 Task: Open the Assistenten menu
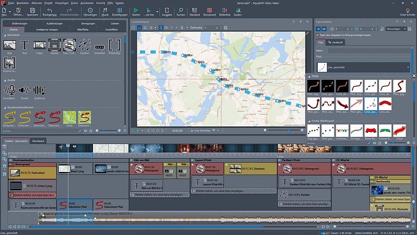(x=87, y=3)
